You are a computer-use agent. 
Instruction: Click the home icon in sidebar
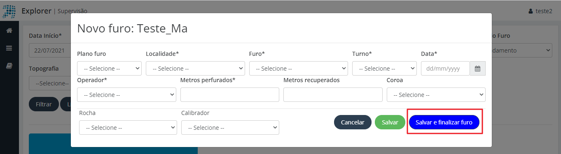coord(9,30)
